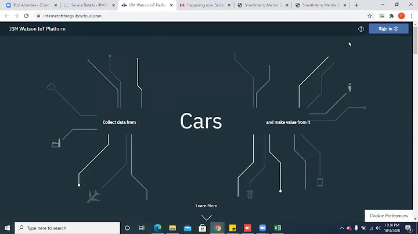Open the red recorder app on taskbar
Viewport: 418px width, 234px height.
pos(247,228)
